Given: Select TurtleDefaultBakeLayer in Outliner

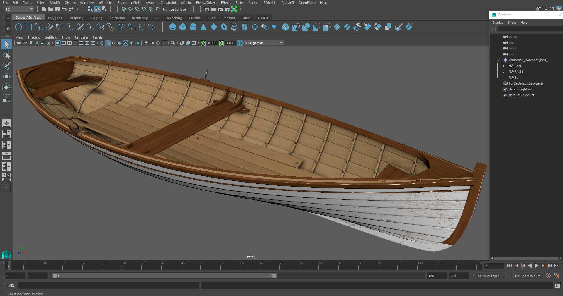Looking at the screenshot, I should point(526,83).
